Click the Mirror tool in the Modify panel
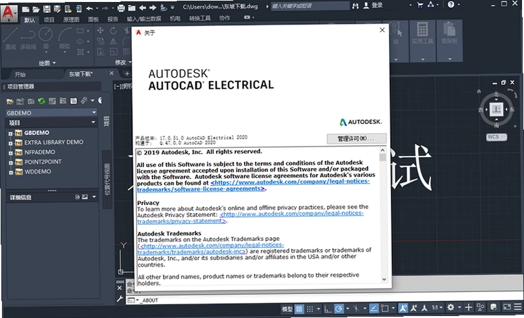524x318 pixels. [114, 41]
